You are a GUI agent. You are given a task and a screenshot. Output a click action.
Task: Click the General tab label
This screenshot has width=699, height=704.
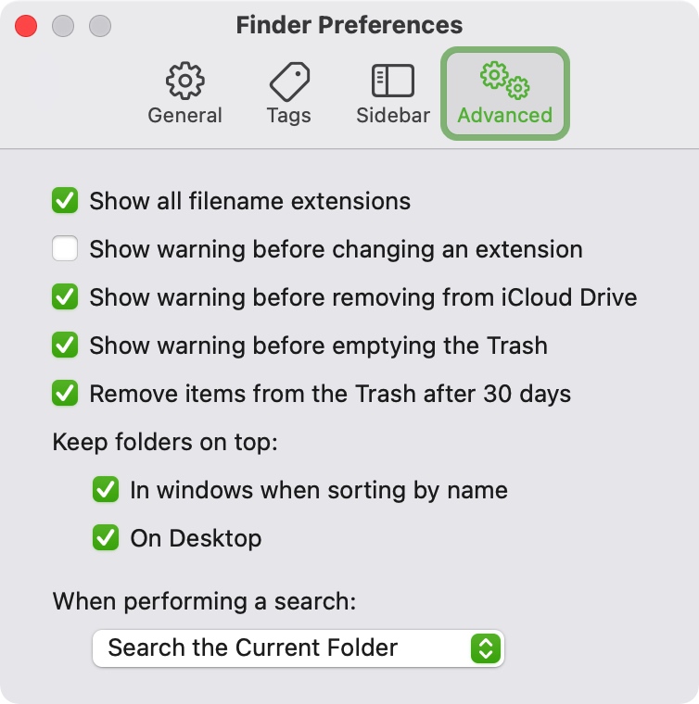[185, 116]
